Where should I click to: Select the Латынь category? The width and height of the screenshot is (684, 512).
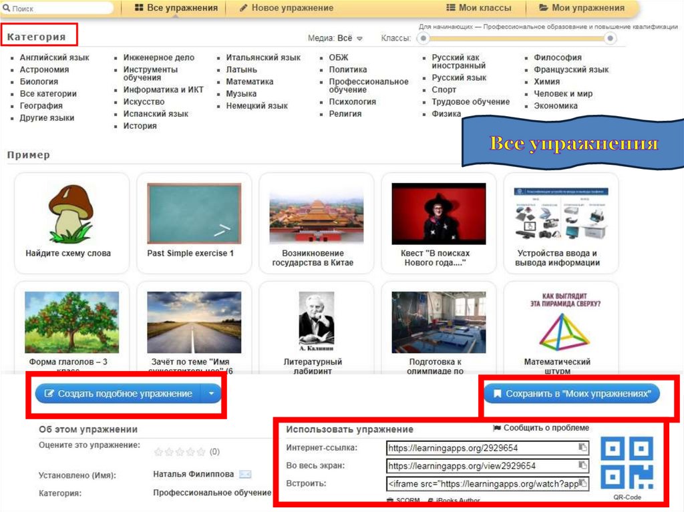coord(241,69)
